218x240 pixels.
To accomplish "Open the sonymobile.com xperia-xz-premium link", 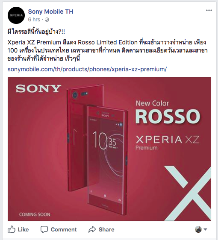I will [x=87, y=69].
